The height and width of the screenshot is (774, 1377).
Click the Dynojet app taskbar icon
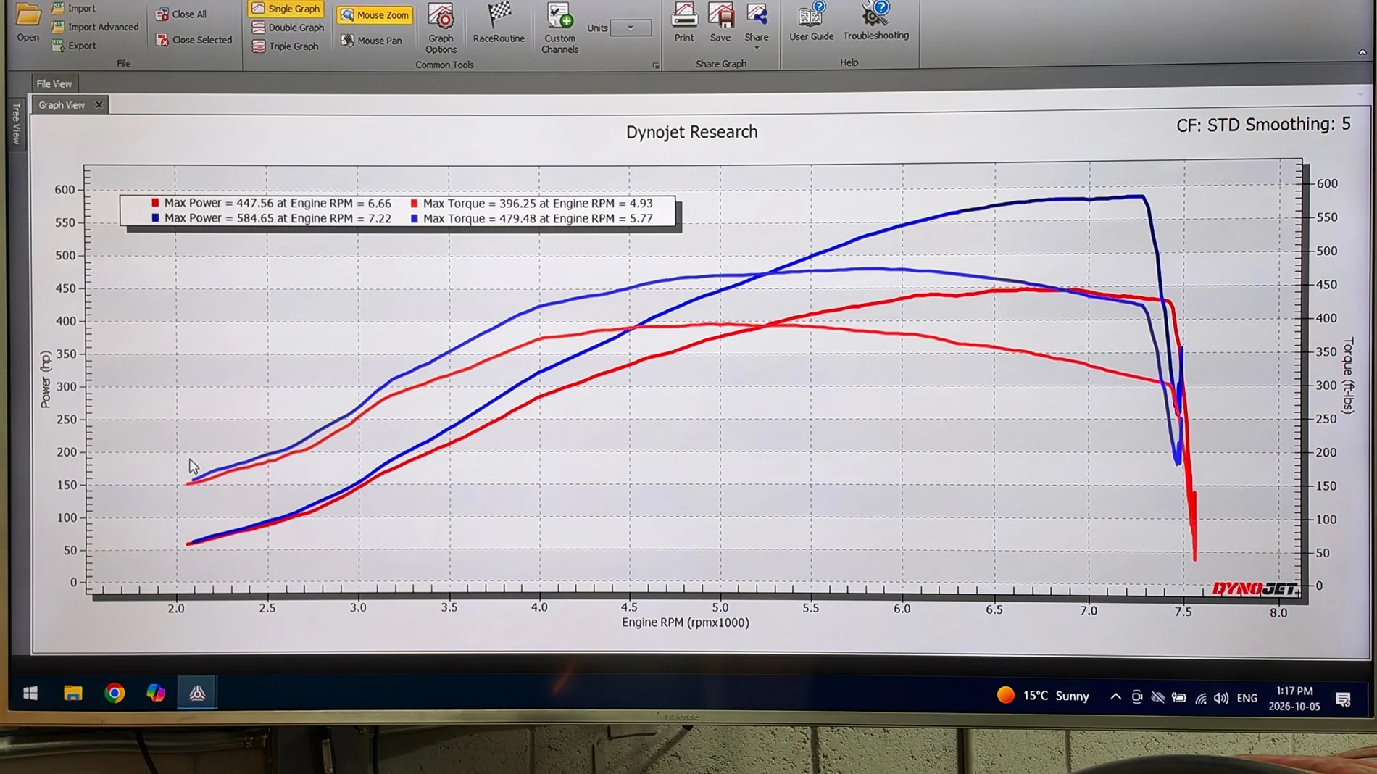pyautogui.click(x=197, y=694)
